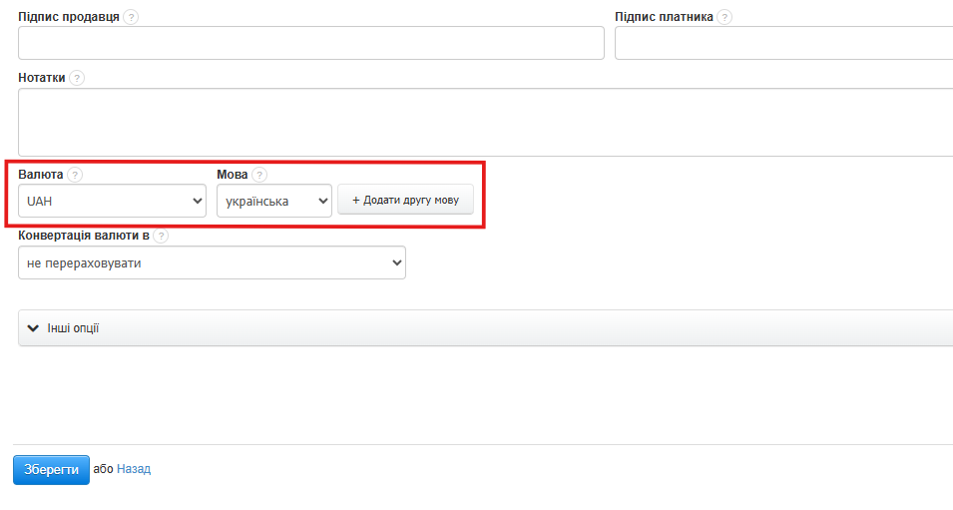Select the Конвертація валюти в label text

click(x=84, y=237)
